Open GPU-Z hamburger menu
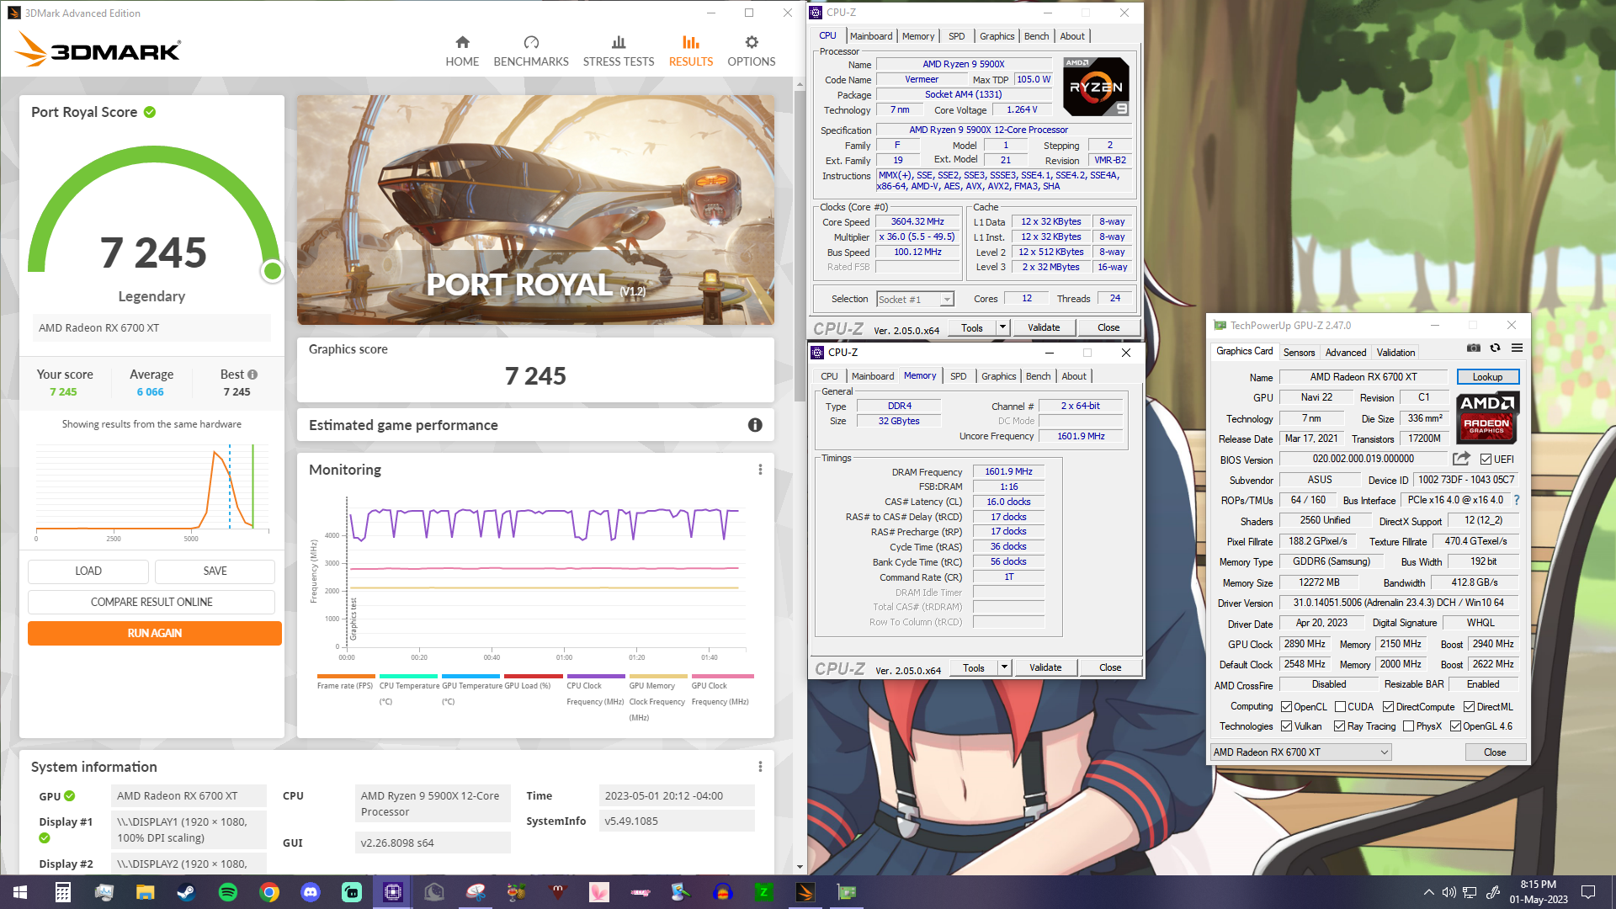Viewport: 1616px width, 909px height. point(1517,348)
